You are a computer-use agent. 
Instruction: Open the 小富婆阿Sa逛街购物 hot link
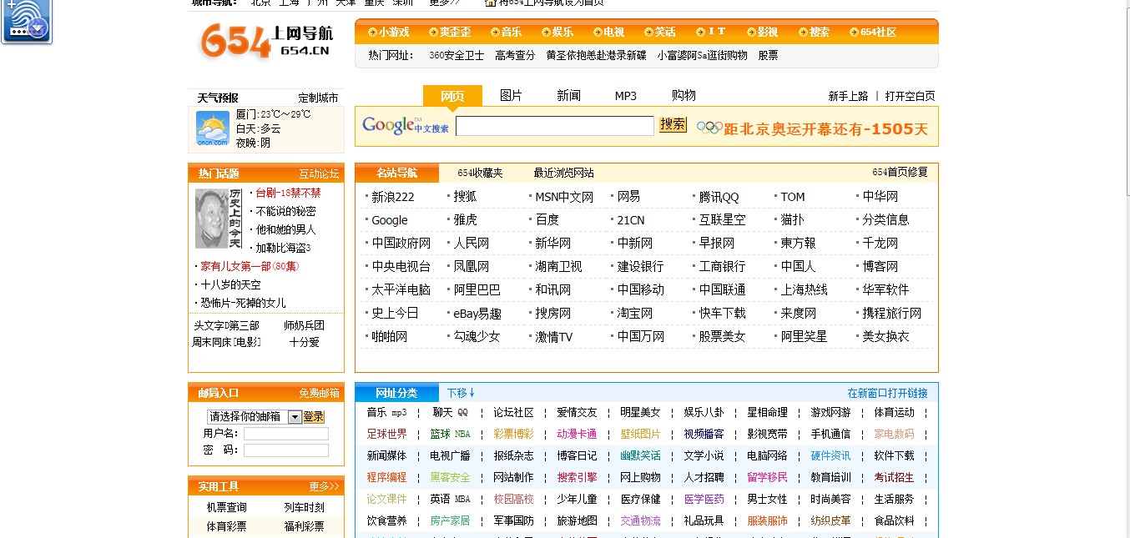tap(702, 55)
